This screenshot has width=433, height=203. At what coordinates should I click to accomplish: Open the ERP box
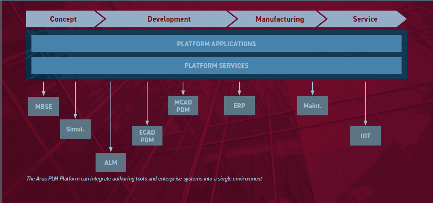[x=239, y=106]
